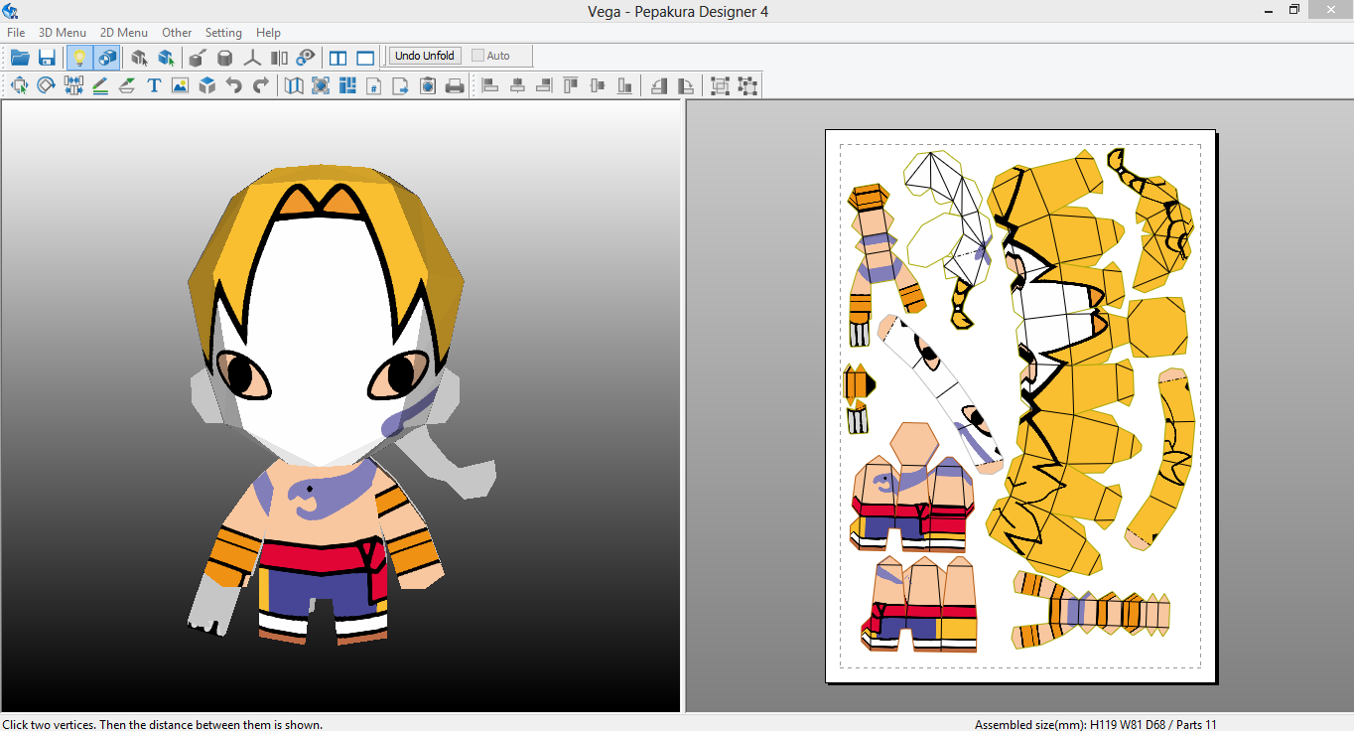Pick the cube with knife edge tool
1354x731 pixels.
199,57
